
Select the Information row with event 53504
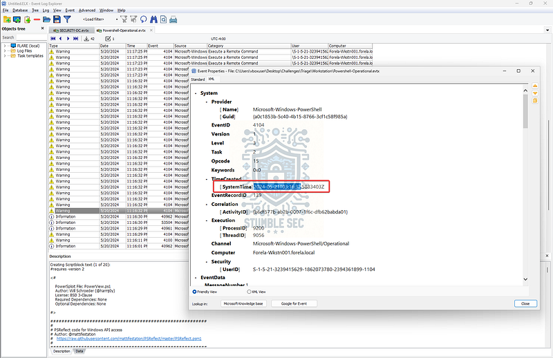coord(118,223)
